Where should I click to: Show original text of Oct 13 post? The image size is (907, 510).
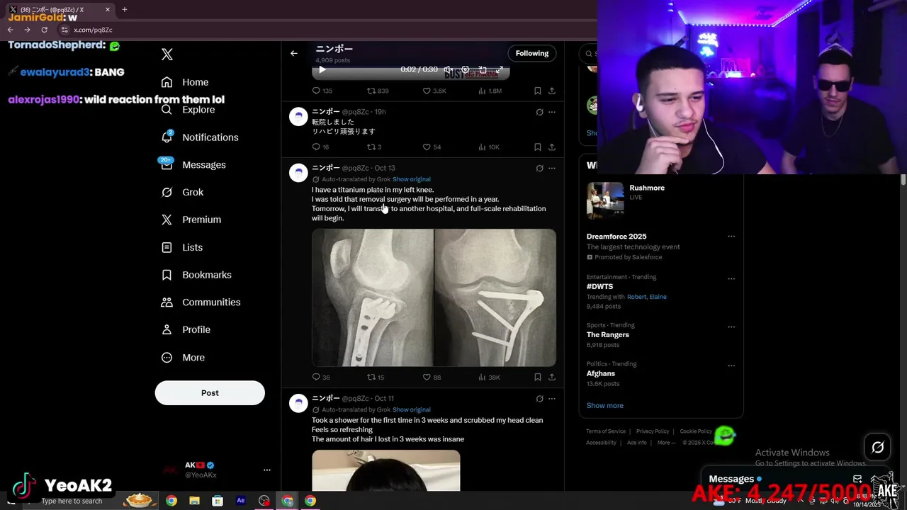pyautogui.click(x=412, y=179)
